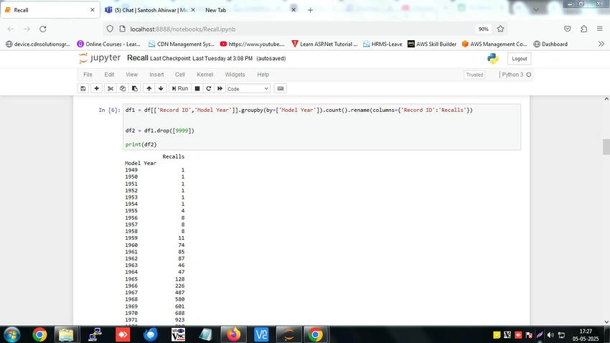Go back to the previous page
The width and height of the screenshot is (610, 343).
click(x=11, y=29)
